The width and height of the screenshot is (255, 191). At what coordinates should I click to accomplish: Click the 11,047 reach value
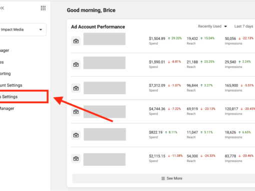coord(192,132)
